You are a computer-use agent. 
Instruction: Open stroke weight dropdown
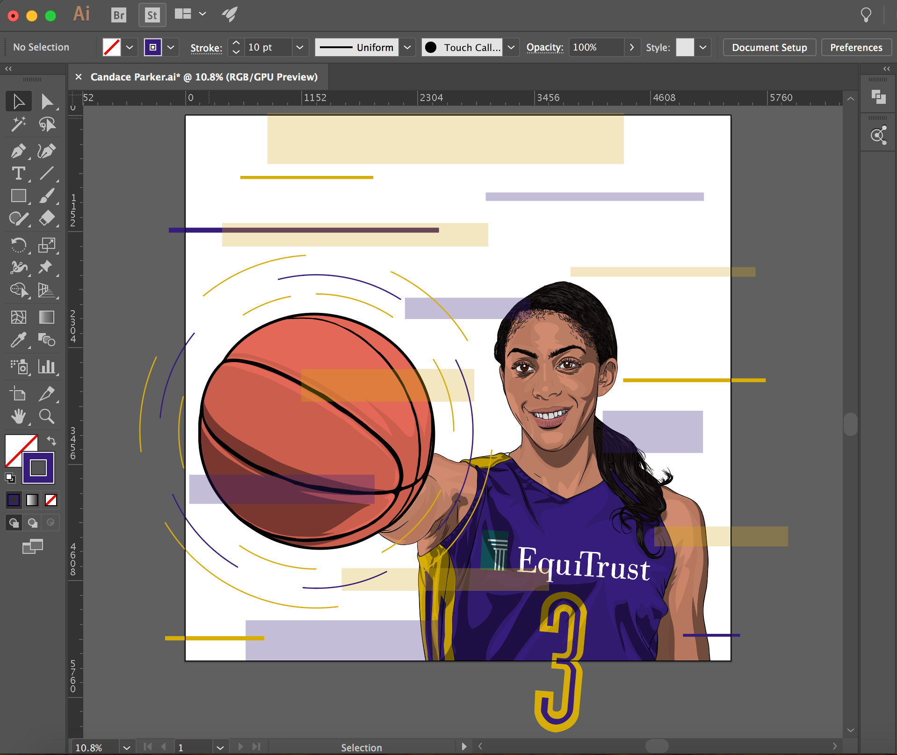click(x=300, y=47)
